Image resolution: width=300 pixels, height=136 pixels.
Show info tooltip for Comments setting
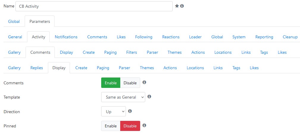[144, 82]
